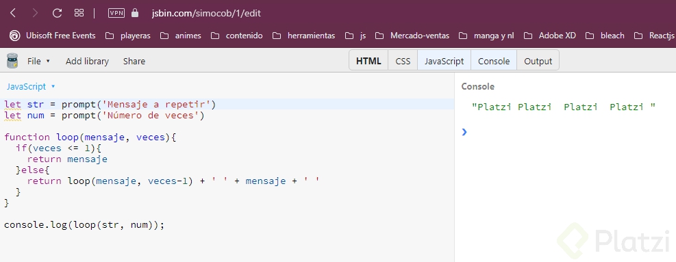Open the File dropdown menu
This screenshot has width=676, height=262.
39,61
